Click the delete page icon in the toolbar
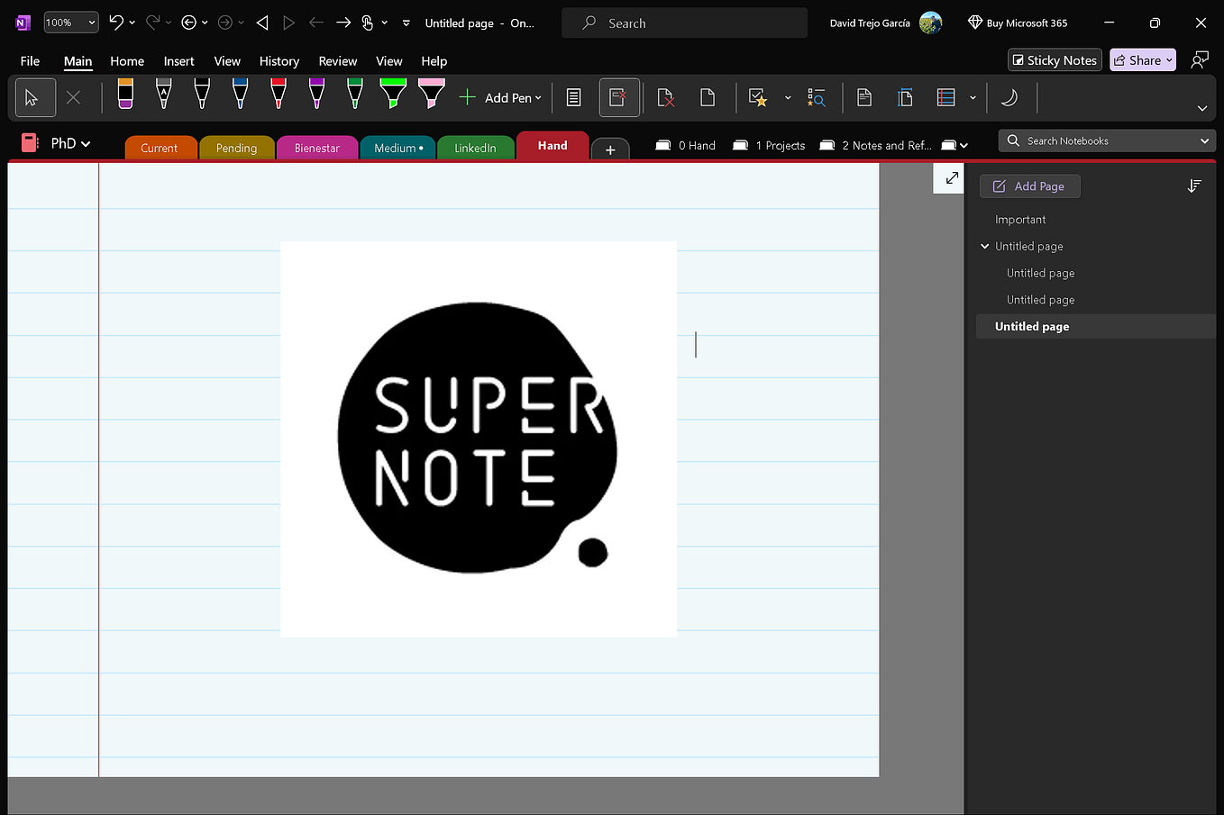 tap(665, 96)
